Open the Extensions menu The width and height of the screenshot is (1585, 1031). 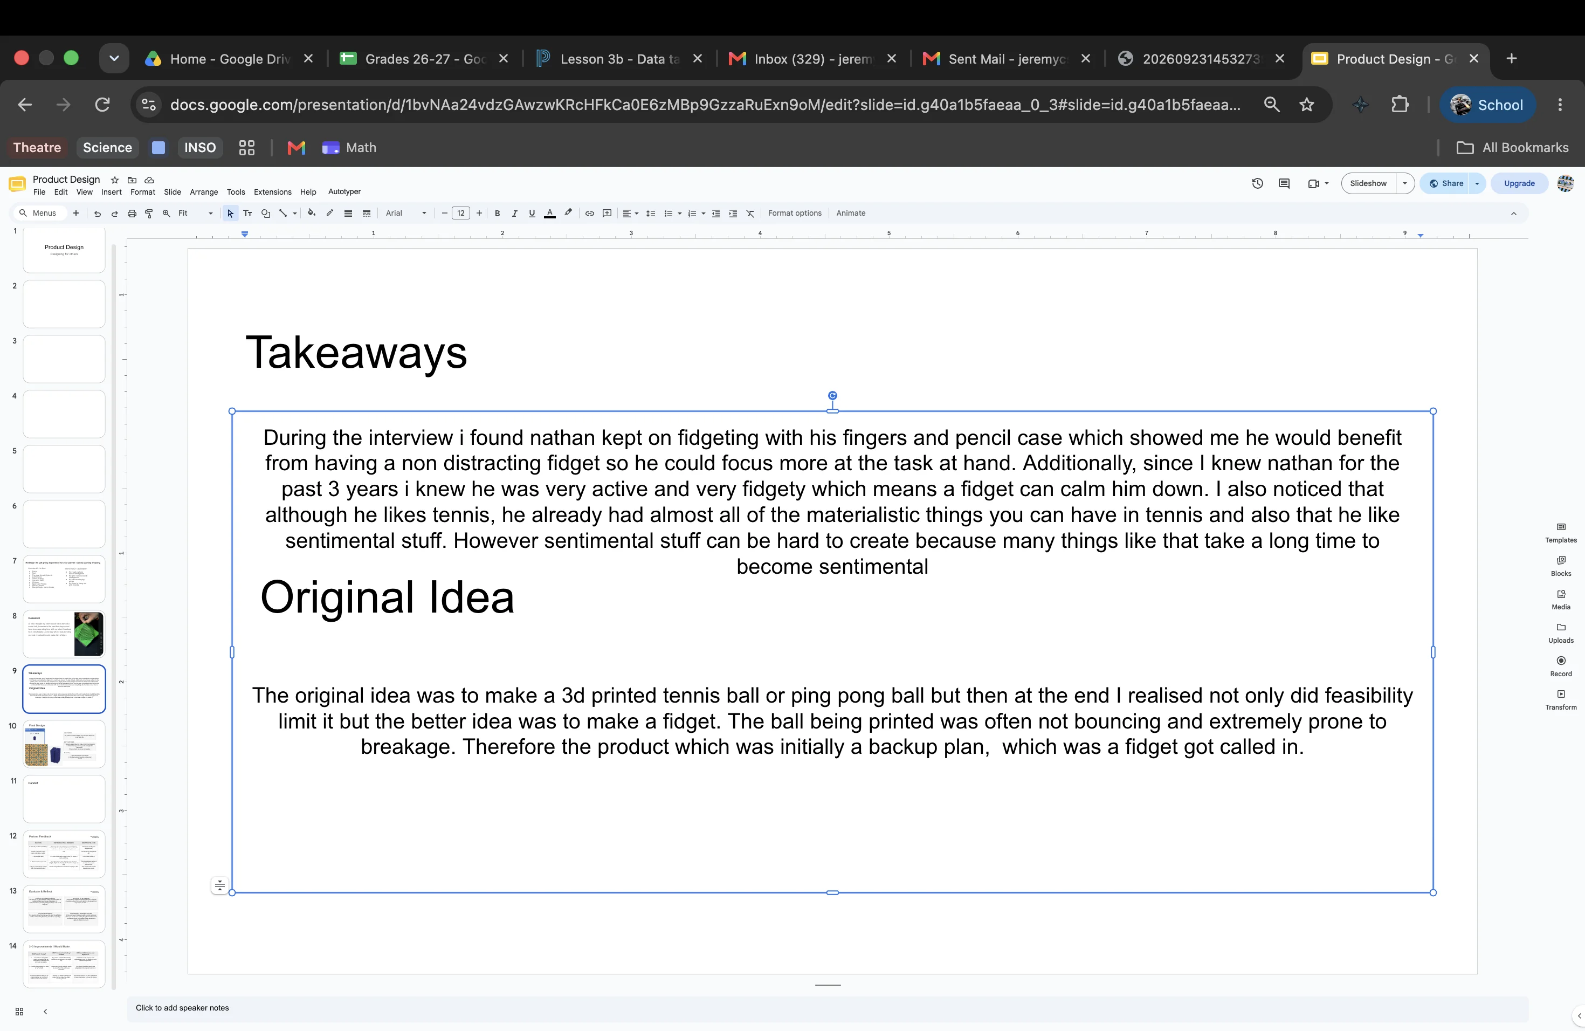point(272,193)
